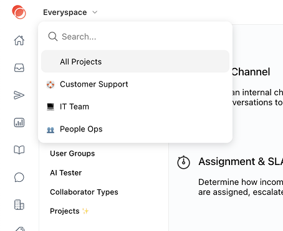This screenshot has width=283, height=231.
Task: Go to AI Tester settings
Action: (x=66, y=172)
